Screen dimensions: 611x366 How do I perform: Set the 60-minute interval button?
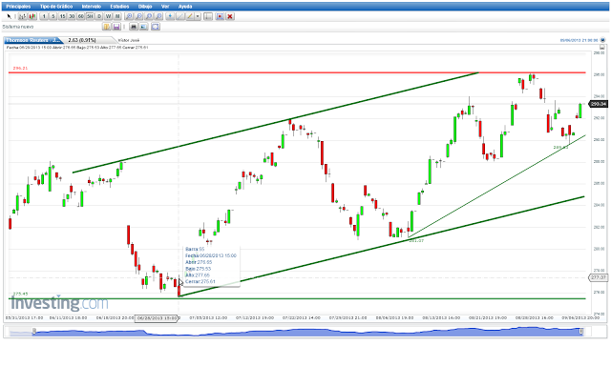(x=80, y=16)
